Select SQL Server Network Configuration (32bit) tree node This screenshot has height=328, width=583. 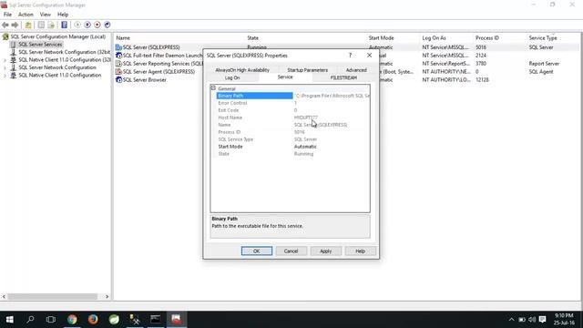click(x=65, y=52)
